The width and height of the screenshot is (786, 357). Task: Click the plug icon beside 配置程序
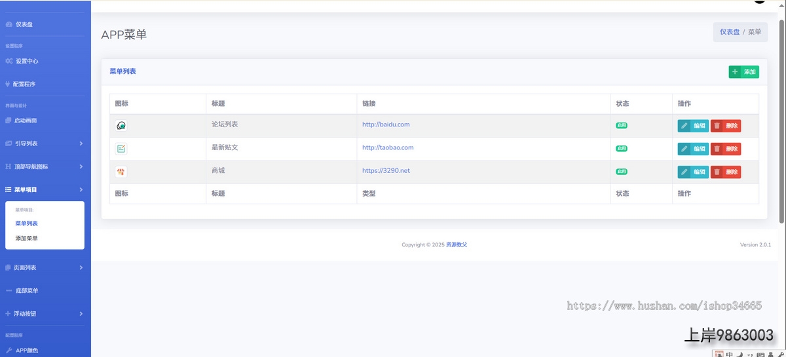tap(7, 84)
